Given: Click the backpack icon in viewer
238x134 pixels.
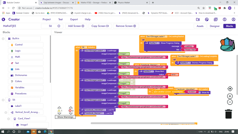Looking at the screenshot, I should (227, 44).
